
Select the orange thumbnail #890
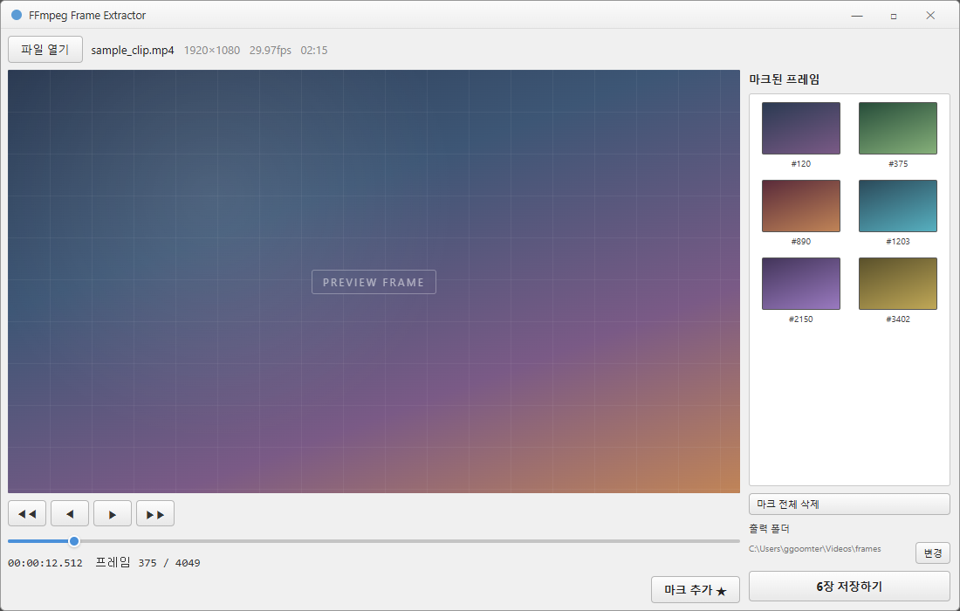click(x=801, y=206)
